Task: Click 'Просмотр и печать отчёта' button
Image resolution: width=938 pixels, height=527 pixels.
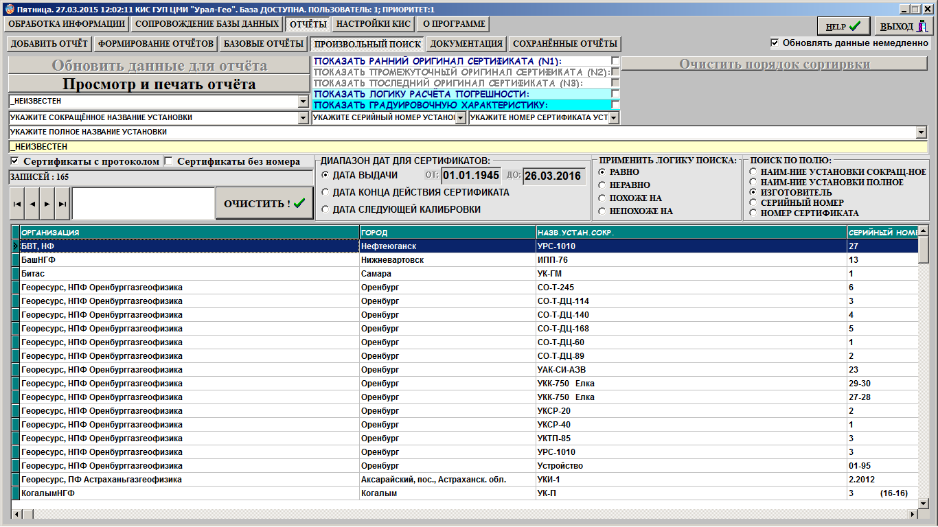Action: [x=159, y=84]
